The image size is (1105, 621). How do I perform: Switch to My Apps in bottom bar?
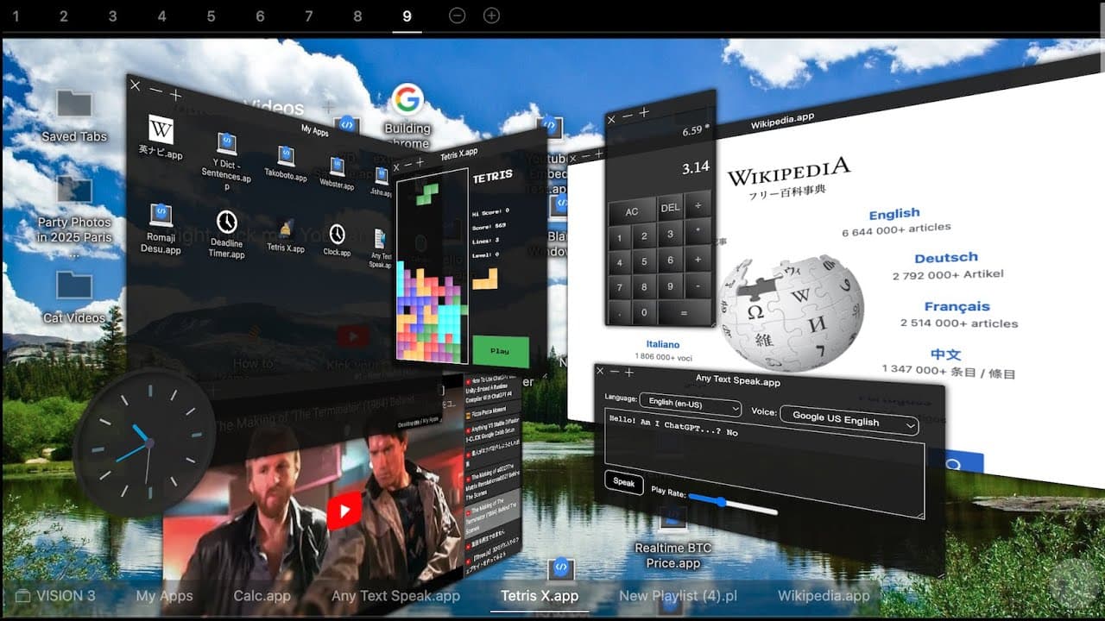pyautogui.click(x=164, y=595)
